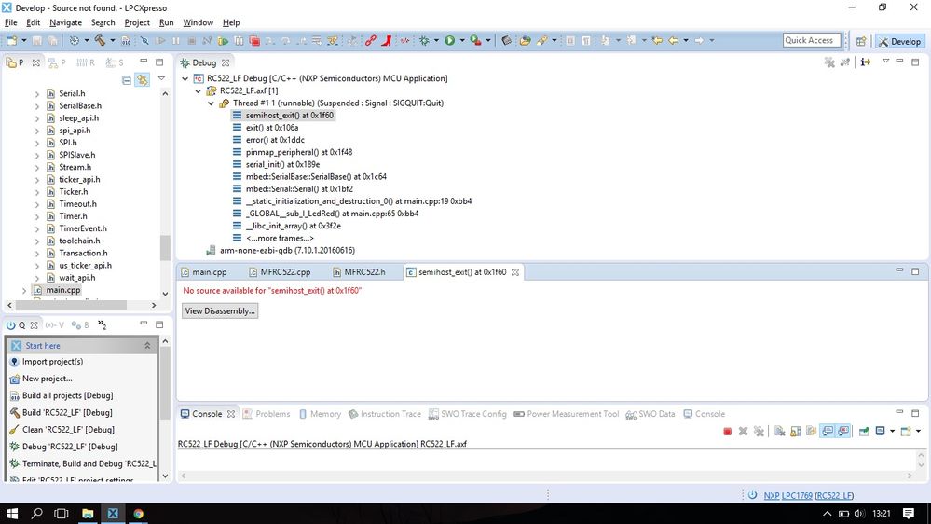Viewport: 931px width, 524px height.
Task: Click the green bug Debug icon
Action: pyautogui.click(x=424, y=40)
